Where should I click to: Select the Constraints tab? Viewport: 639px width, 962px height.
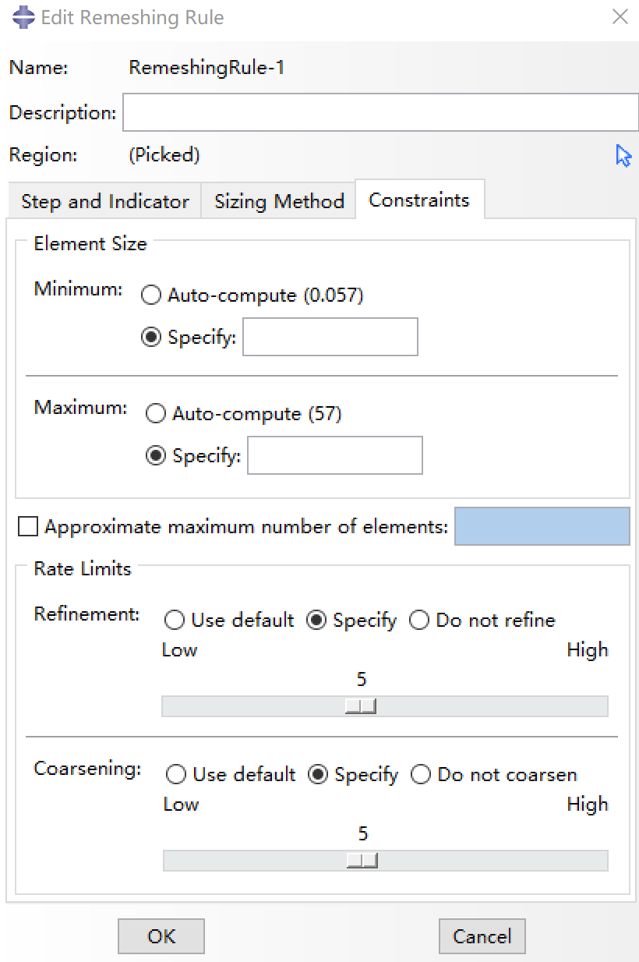coord(419,200)
